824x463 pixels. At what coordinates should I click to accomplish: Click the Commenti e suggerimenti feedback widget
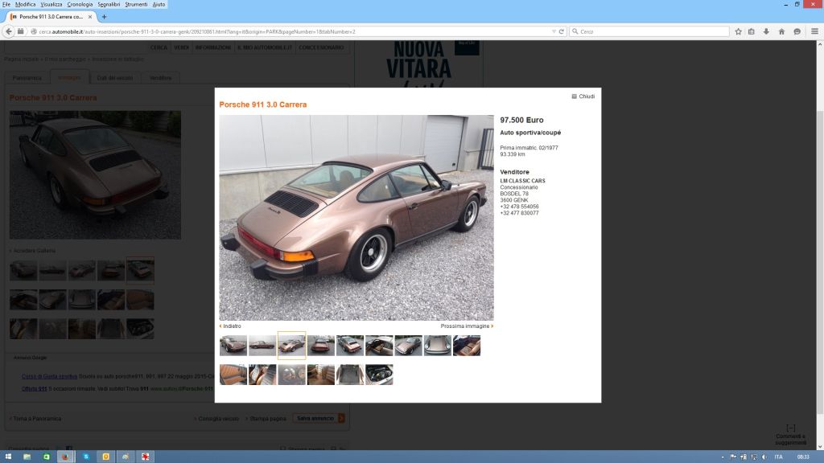790,436
